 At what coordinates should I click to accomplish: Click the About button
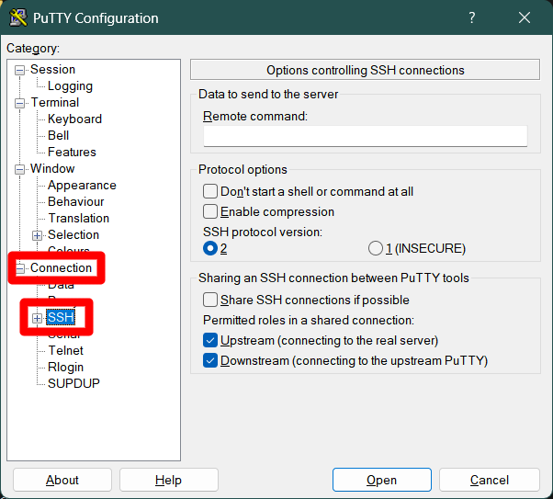coord(62,480)
